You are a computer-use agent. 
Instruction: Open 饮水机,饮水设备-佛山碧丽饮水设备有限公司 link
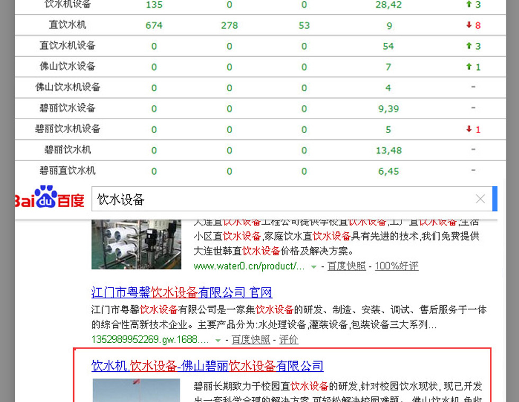[207, 366]
